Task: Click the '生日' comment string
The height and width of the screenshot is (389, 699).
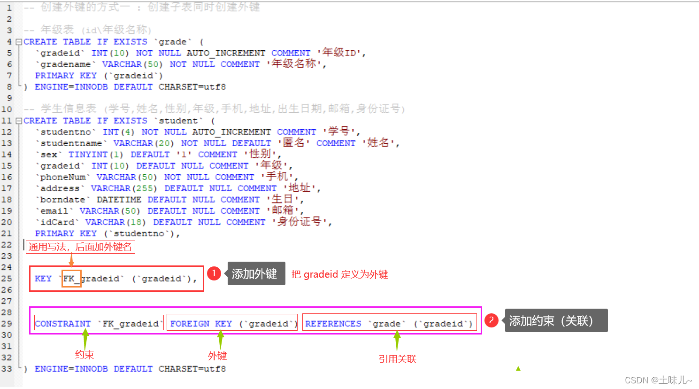Action: click(x=283, y=199)
